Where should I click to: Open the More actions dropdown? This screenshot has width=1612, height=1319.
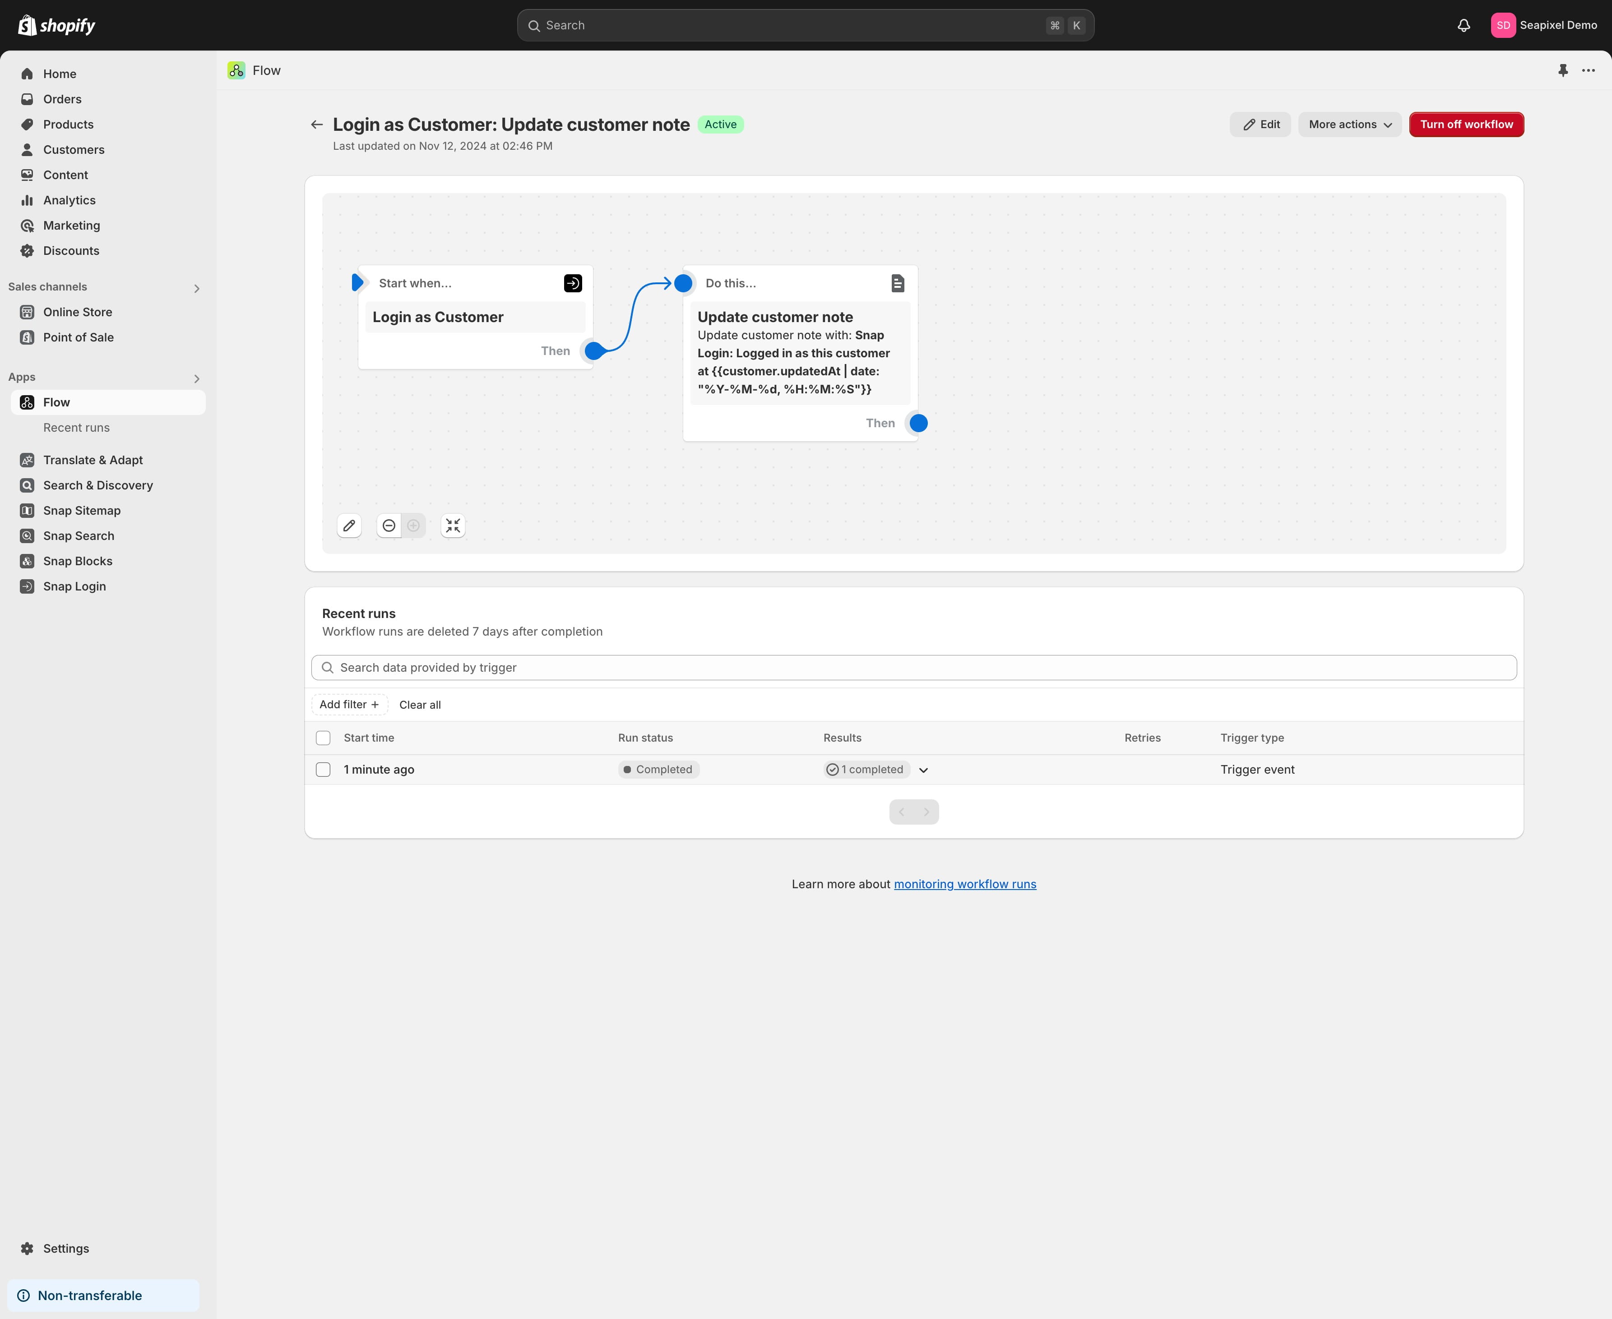point(1350,125)
